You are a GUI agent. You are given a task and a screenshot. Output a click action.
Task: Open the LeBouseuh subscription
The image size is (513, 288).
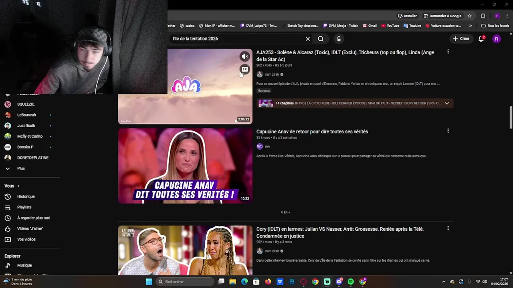pyautogui.click(x=26, y=115)
